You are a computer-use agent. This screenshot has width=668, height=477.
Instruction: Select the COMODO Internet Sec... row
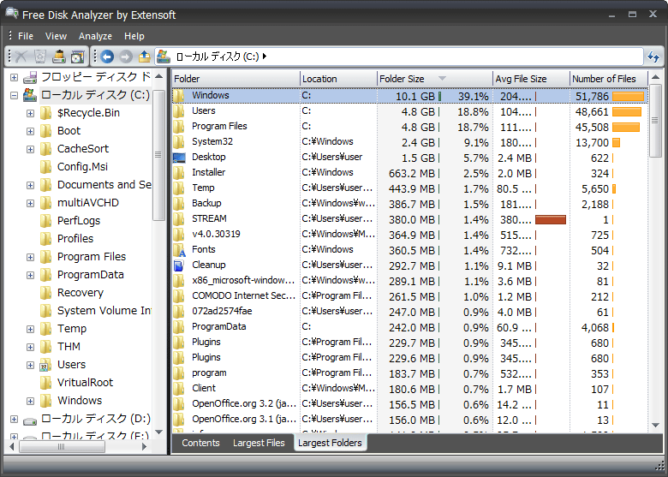pos(410,296)
